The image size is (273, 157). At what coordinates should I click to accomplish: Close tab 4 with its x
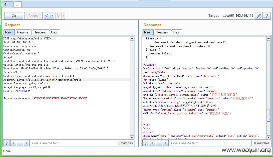pos(9,5)
